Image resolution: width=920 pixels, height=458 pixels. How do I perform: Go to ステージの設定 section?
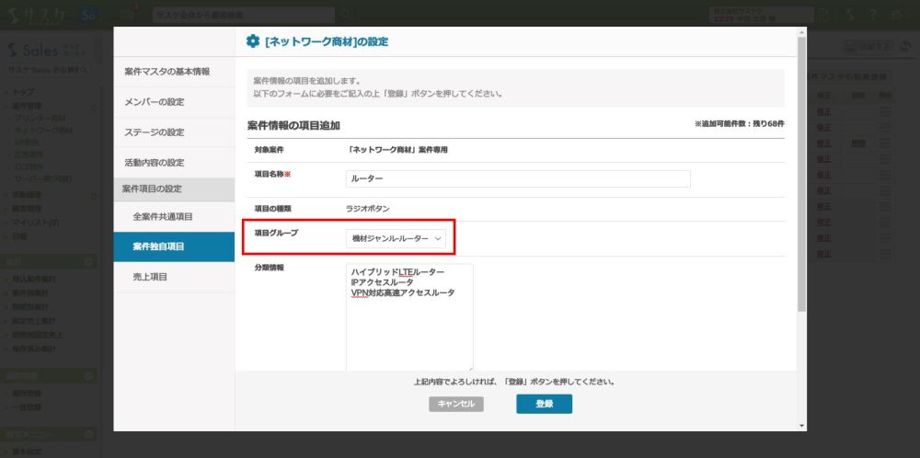click(154, 132)
